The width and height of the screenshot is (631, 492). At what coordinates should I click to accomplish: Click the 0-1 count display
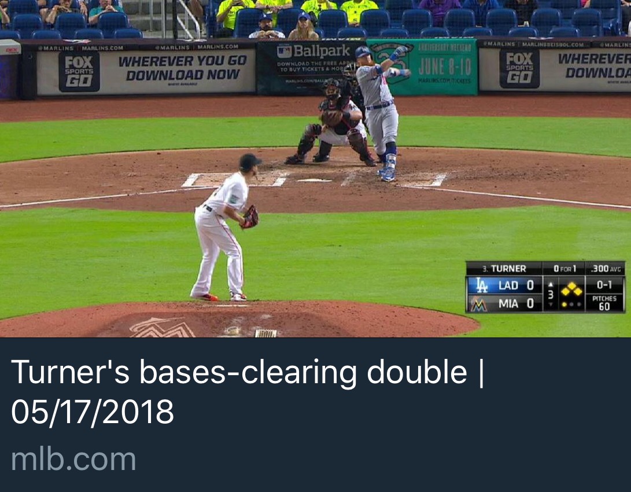(604, 285)
